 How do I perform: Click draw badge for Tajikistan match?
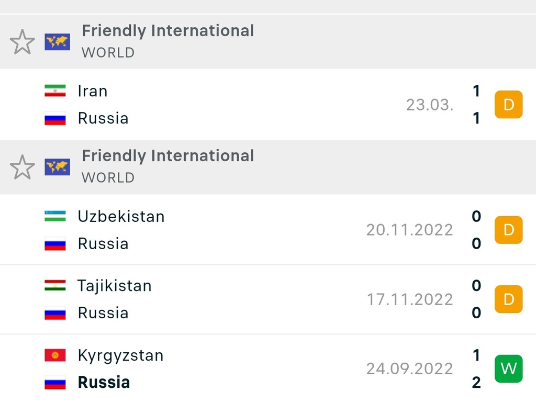(509, 299)
